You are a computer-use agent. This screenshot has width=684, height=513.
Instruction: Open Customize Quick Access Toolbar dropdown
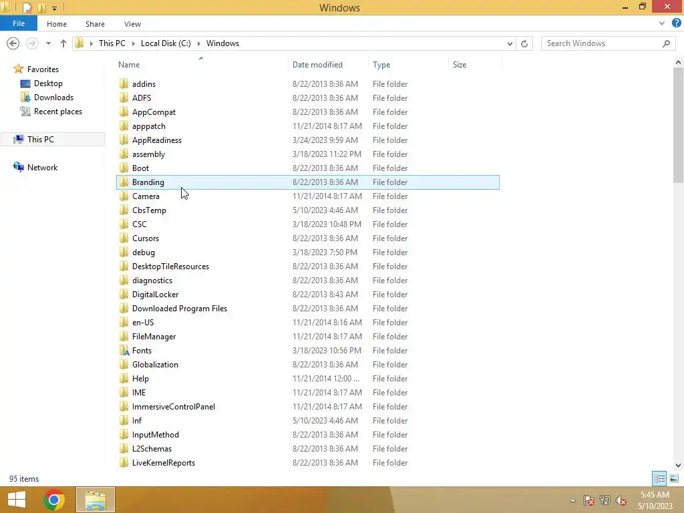55,8
